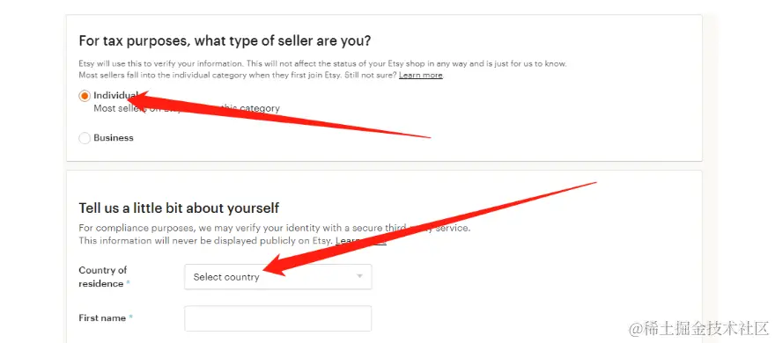The image size is (775, 343).
Task: Click the 稀土掘金技术社区 watermark
Action: pyautogui.click(x=699, y=328)
